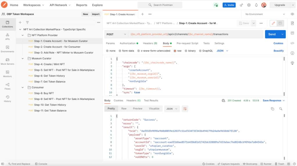Click the plus icon to create a collection
Image resolution: width=297 pixels, height=166 pixels.
tap(20, 22)
